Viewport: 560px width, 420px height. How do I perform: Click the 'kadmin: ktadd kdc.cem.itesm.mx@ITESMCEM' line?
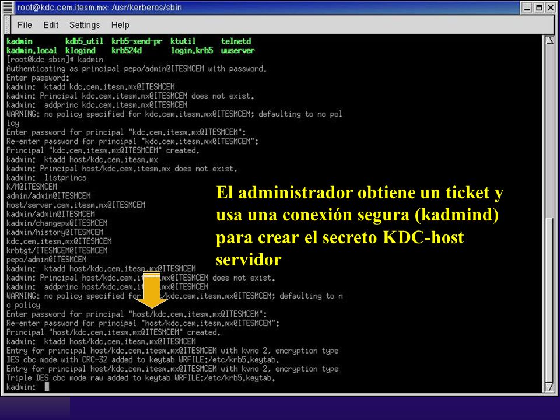point(91,87)
